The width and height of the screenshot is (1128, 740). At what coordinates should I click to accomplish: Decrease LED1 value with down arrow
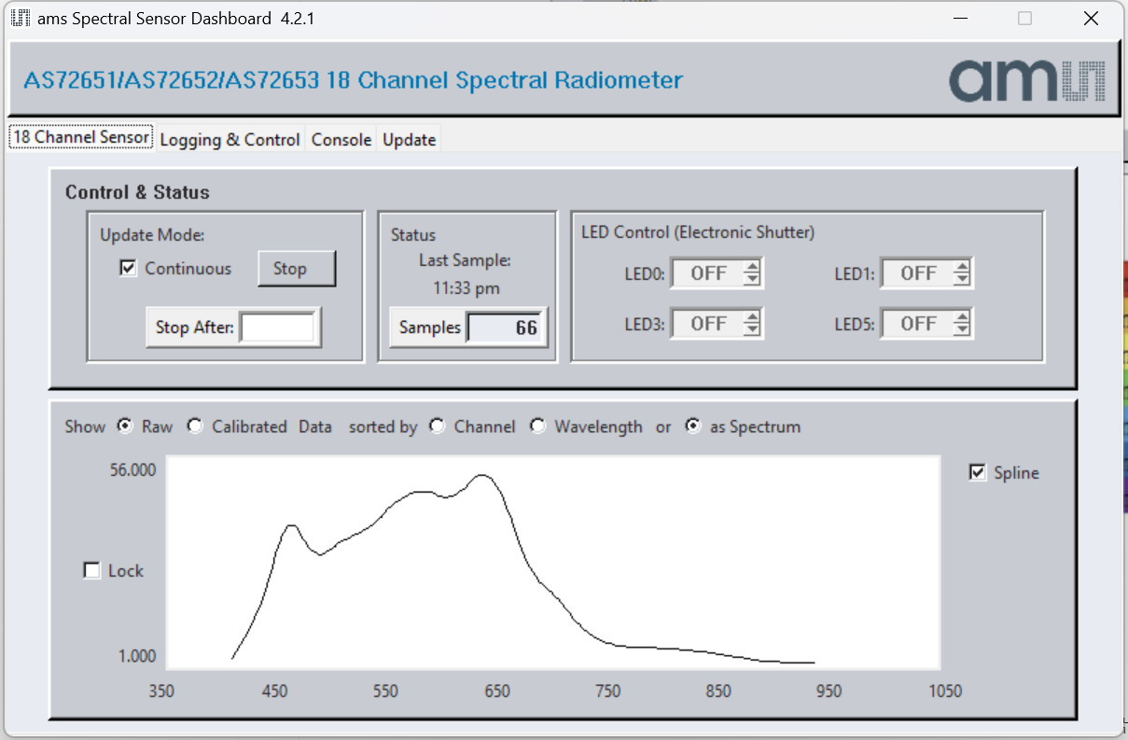point(962,279)
